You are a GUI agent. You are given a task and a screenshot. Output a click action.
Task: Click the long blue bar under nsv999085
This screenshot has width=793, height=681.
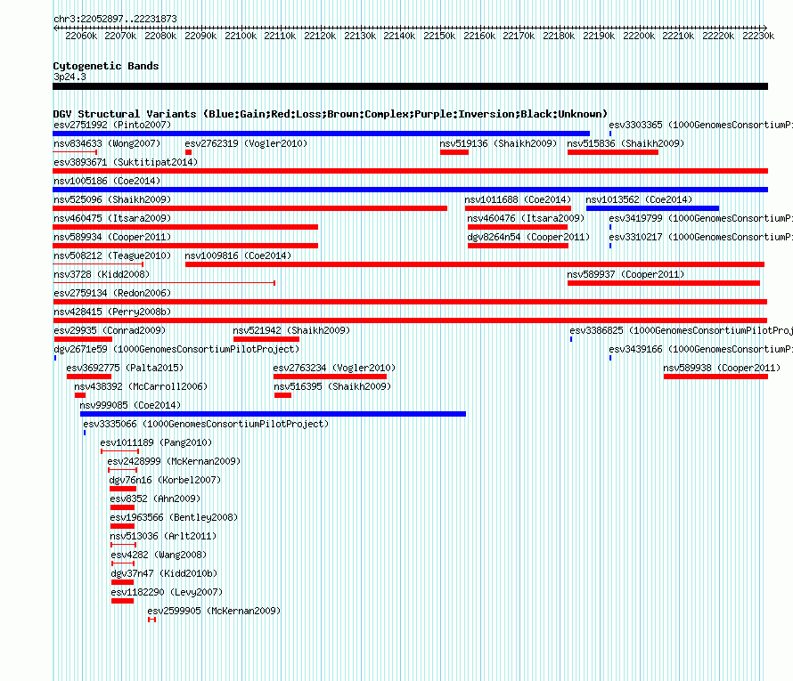coord(274,414)
